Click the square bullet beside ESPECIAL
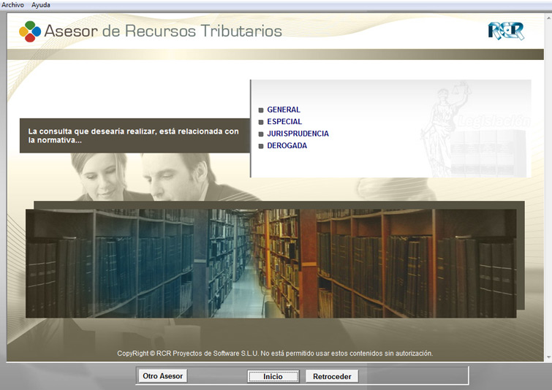 261,122
